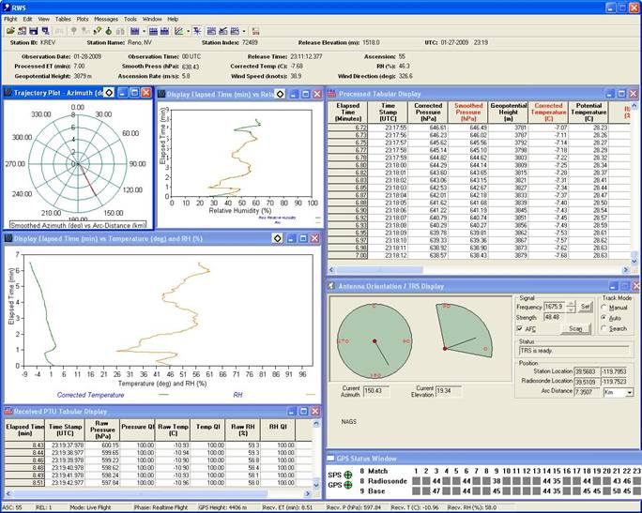Open the View menu

click(x=44, y=20)
